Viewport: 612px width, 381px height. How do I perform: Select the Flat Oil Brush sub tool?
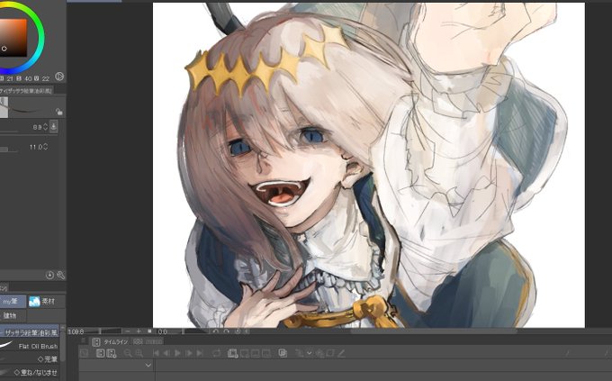point(30,346)
